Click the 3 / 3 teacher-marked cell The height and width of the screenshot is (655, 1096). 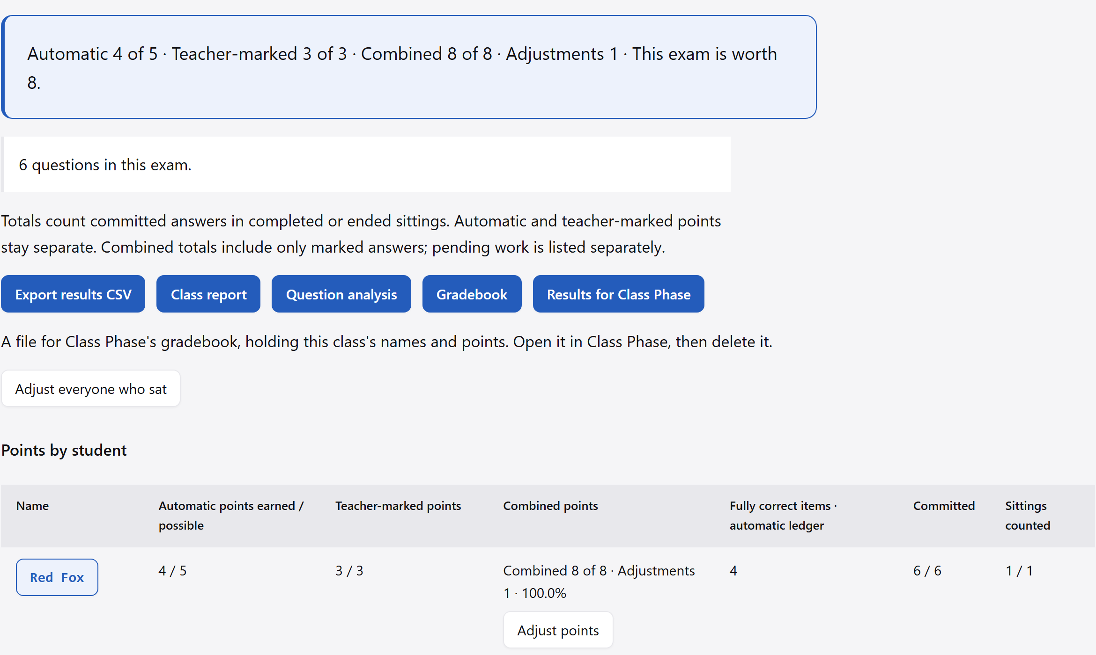click(349, 571)
